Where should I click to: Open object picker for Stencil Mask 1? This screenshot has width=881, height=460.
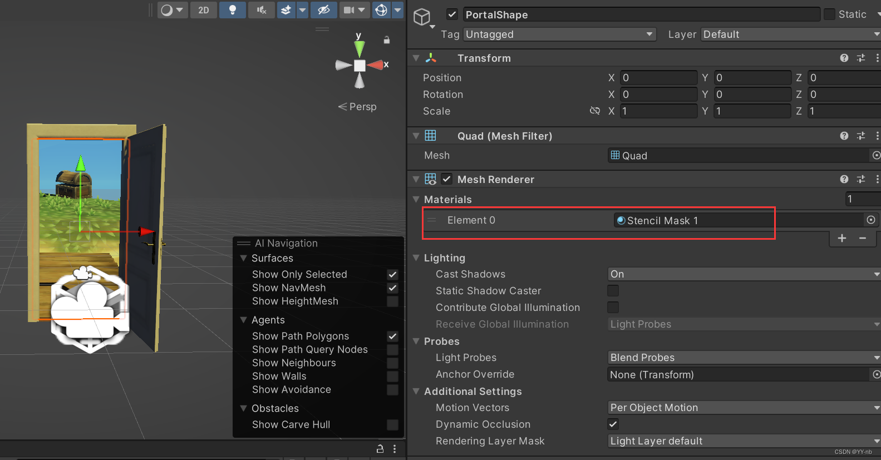tap(871, 220)
